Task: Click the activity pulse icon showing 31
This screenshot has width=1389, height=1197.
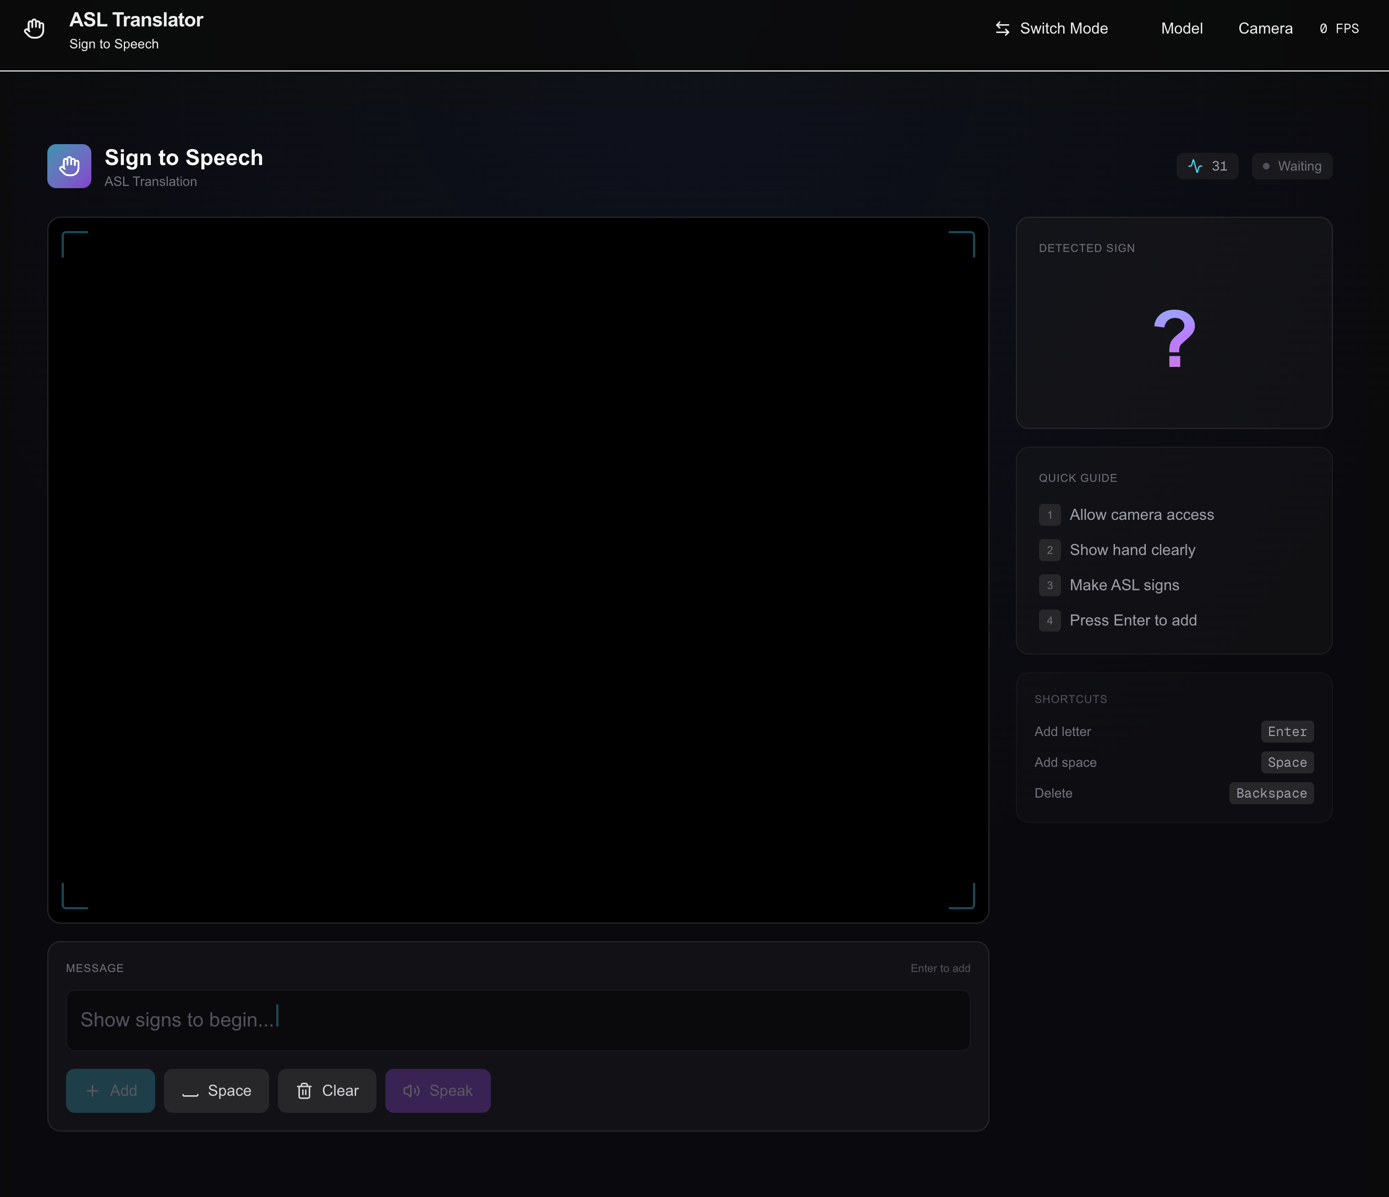Action: pos(1195,166)
